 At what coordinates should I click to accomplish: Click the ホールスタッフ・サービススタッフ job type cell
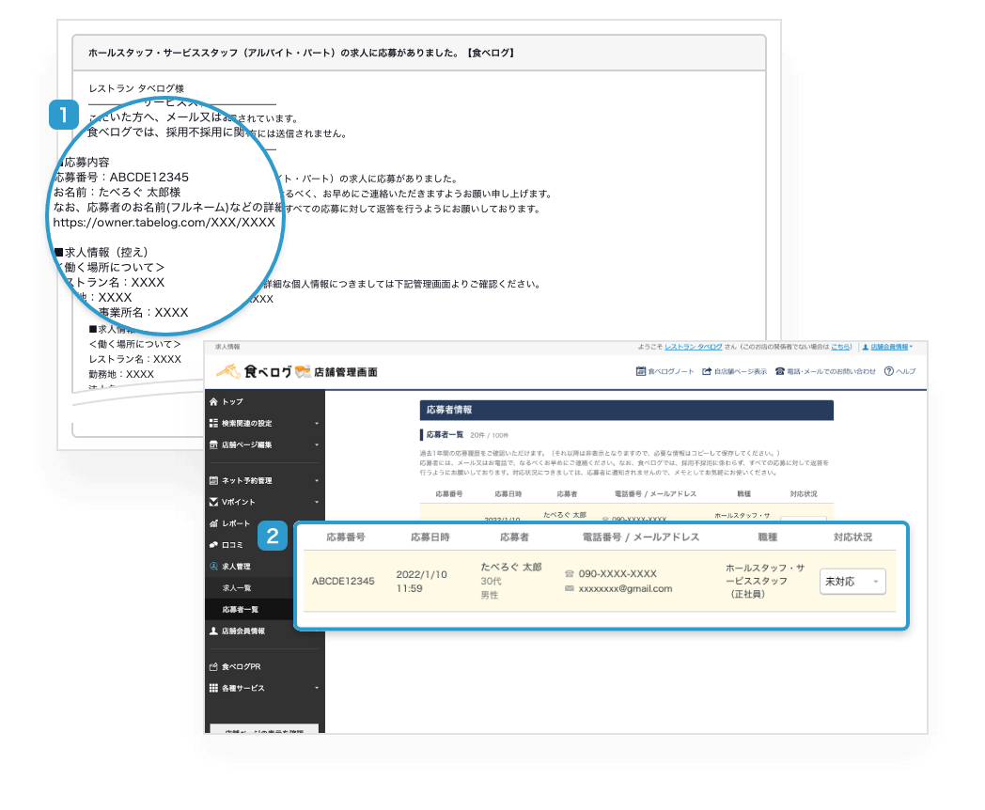coord(765,581)
